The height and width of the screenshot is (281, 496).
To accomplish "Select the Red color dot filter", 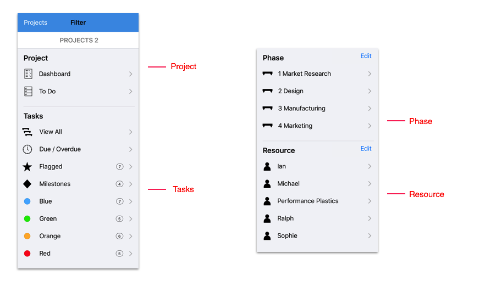I will point(27,254).
